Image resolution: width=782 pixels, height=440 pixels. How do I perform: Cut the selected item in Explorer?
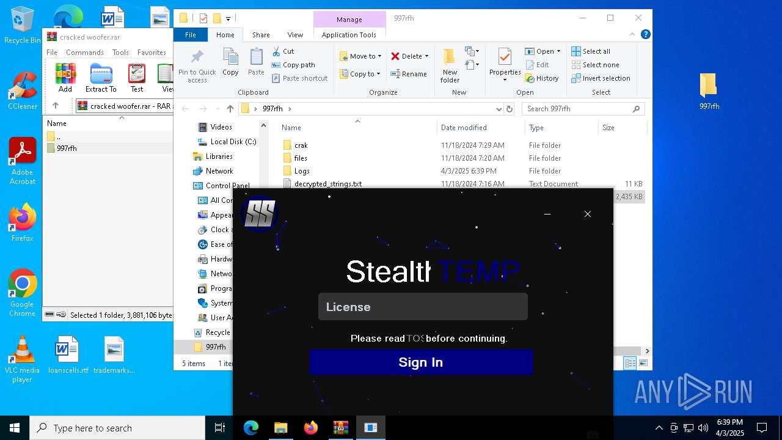283,51
